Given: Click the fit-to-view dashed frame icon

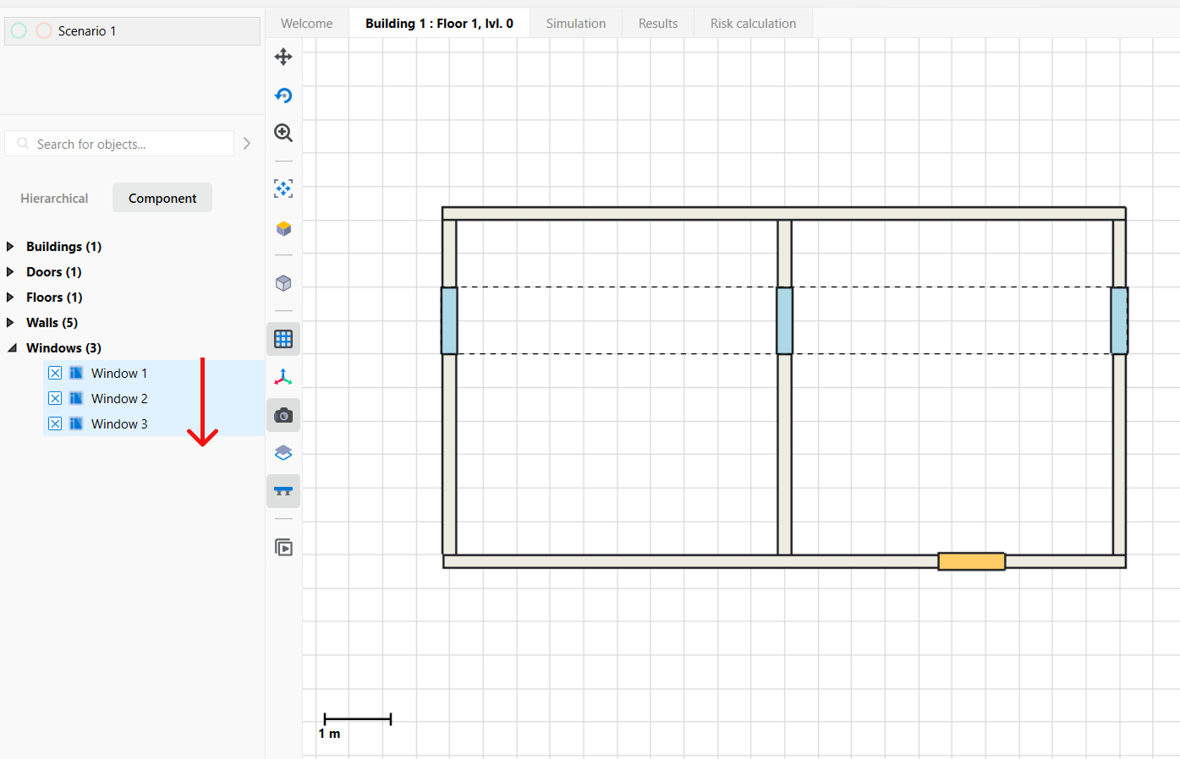Looking at the screenshot, I should (x=283, y=188).
